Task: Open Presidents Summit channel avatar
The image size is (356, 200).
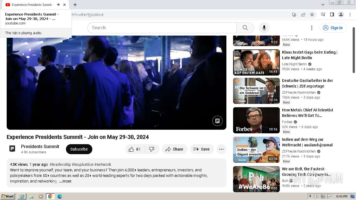Action: pos(12,149)
